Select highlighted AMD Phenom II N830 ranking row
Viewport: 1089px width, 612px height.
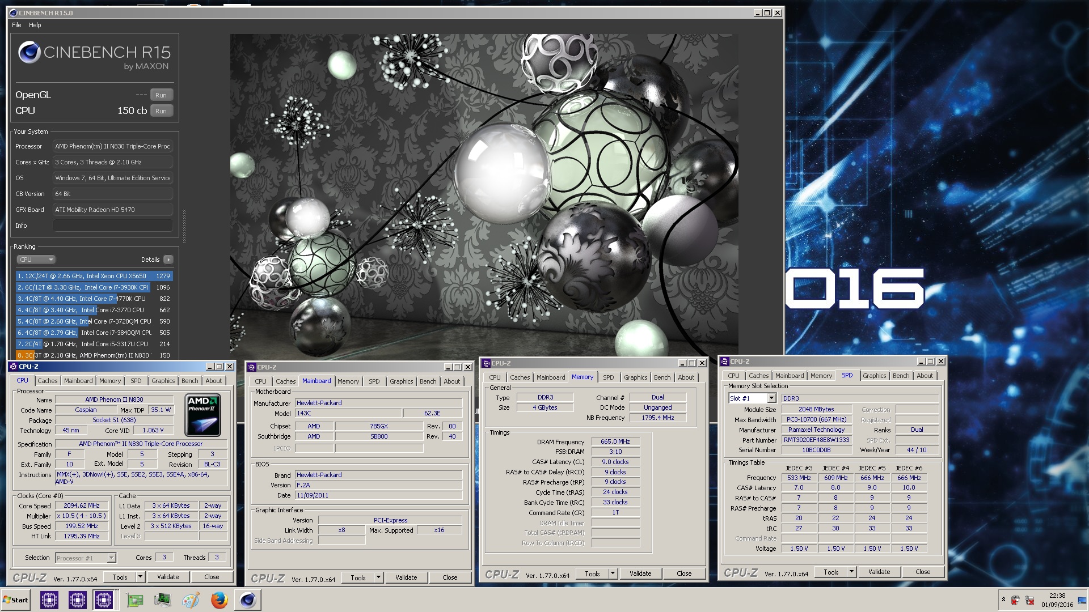point(94,355)
